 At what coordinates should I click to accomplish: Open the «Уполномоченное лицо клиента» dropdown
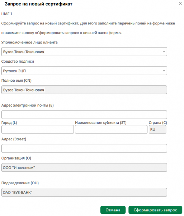(x=84, y=51)
